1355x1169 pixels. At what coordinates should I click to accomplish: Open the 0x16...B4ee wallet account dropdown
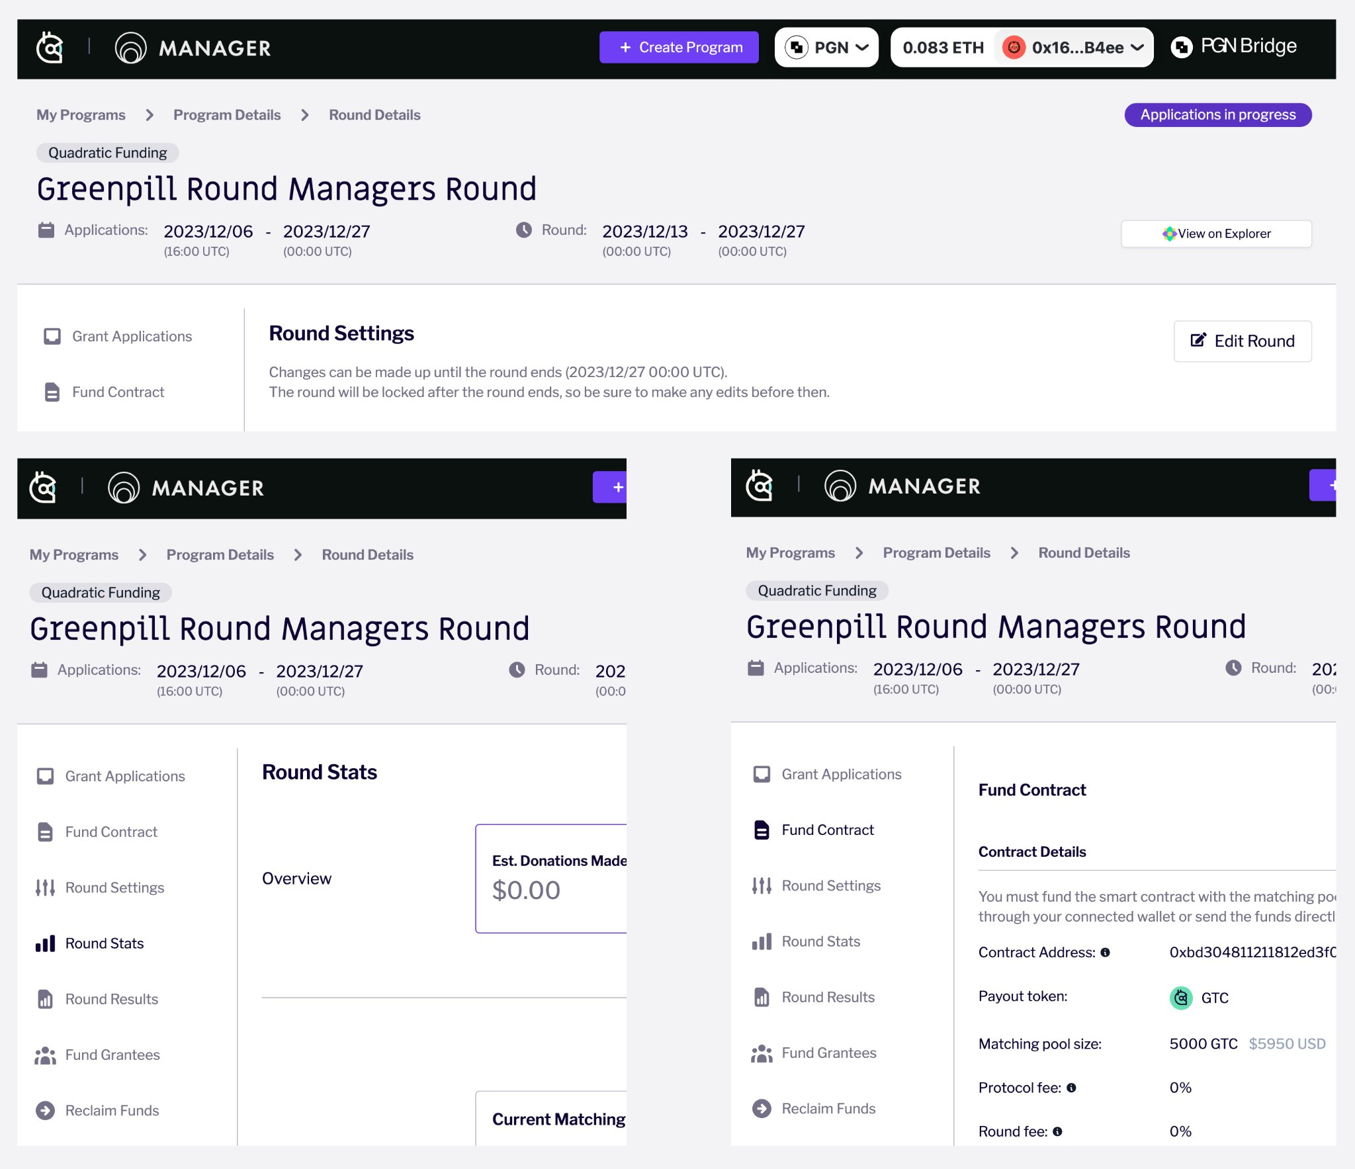tap(1073, 48)
